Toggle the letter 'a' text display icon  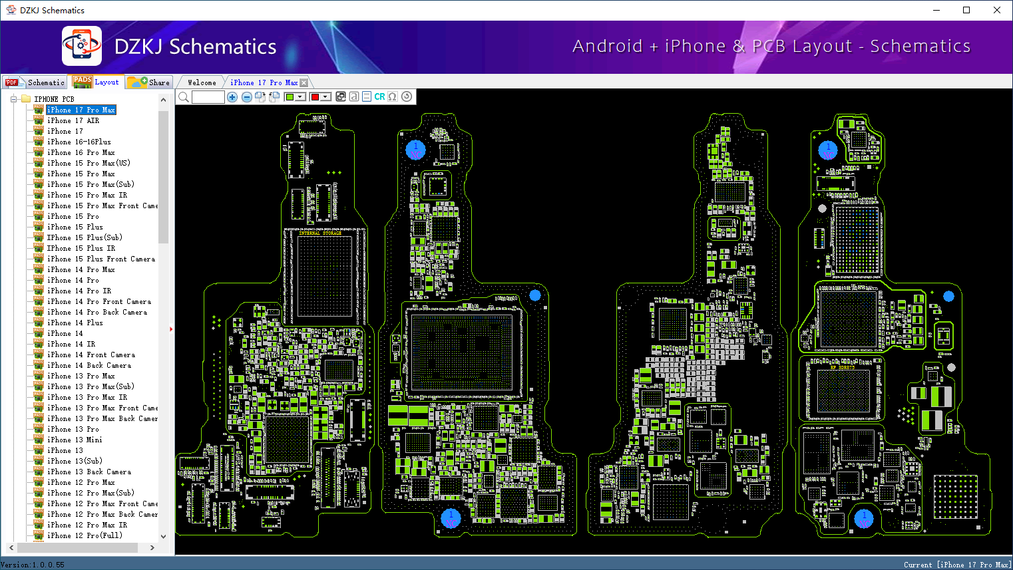click(x=354, y=96)
